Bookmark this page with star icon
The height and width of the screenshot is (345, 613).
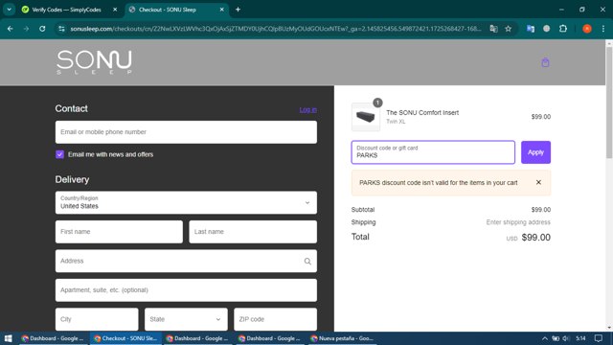(x=508, y=29)
